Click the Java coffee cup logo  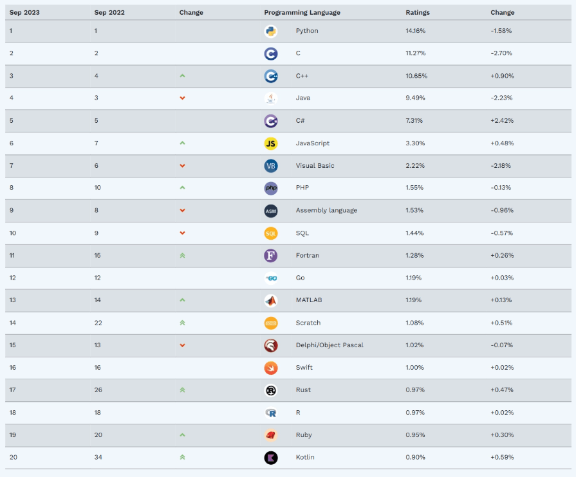tap(271, 98)
